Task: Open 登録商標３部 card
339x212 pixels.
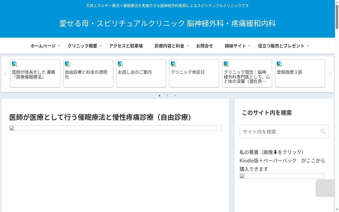Action: [x=300, y=73]
